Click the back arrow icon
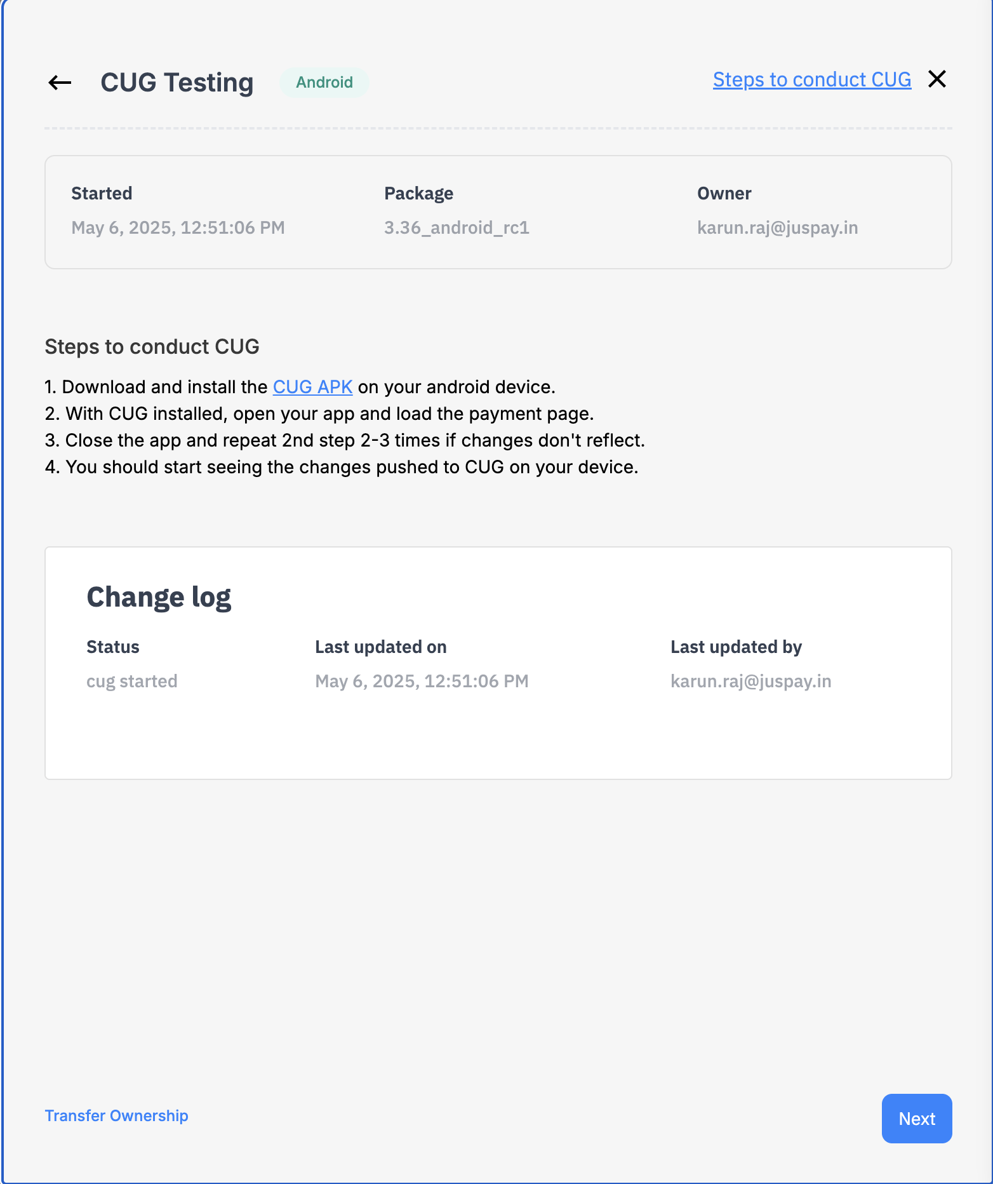 coord(60,82)
